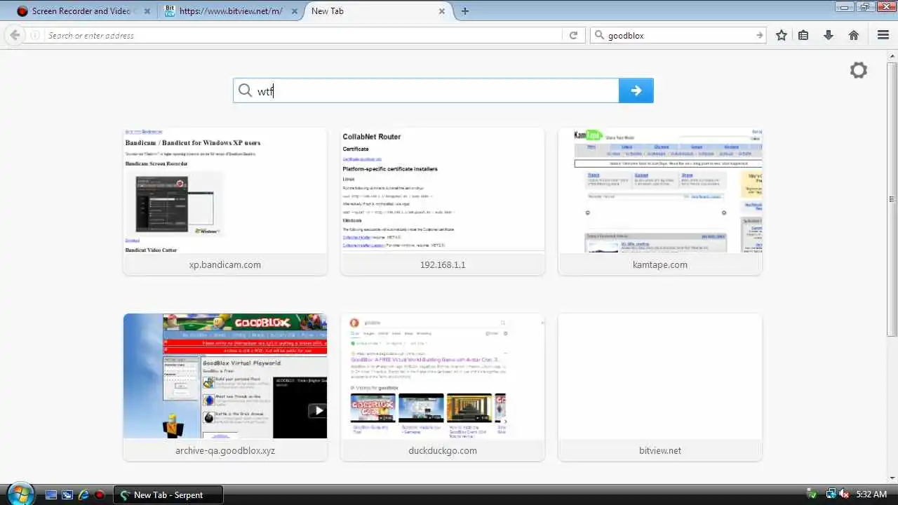Close the New Tab tab
The image size is (898, 505).
tap(442, 11)
